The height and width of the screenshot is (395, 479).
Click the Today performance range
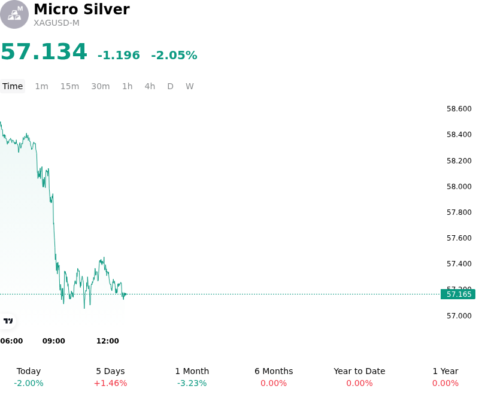[29, 377]
